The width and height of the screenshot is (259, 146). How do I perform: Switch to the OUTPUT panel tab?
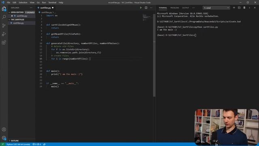pyautogui.click(x=185, y=8)
